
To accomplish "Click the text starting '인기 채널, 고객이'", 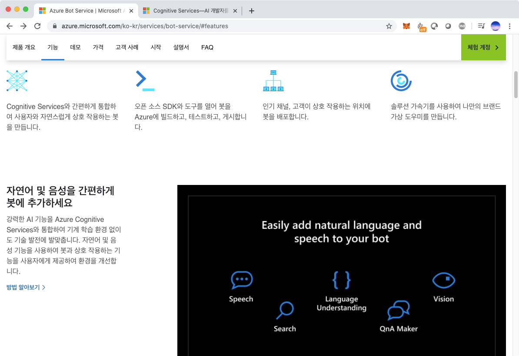I will 316,112.
